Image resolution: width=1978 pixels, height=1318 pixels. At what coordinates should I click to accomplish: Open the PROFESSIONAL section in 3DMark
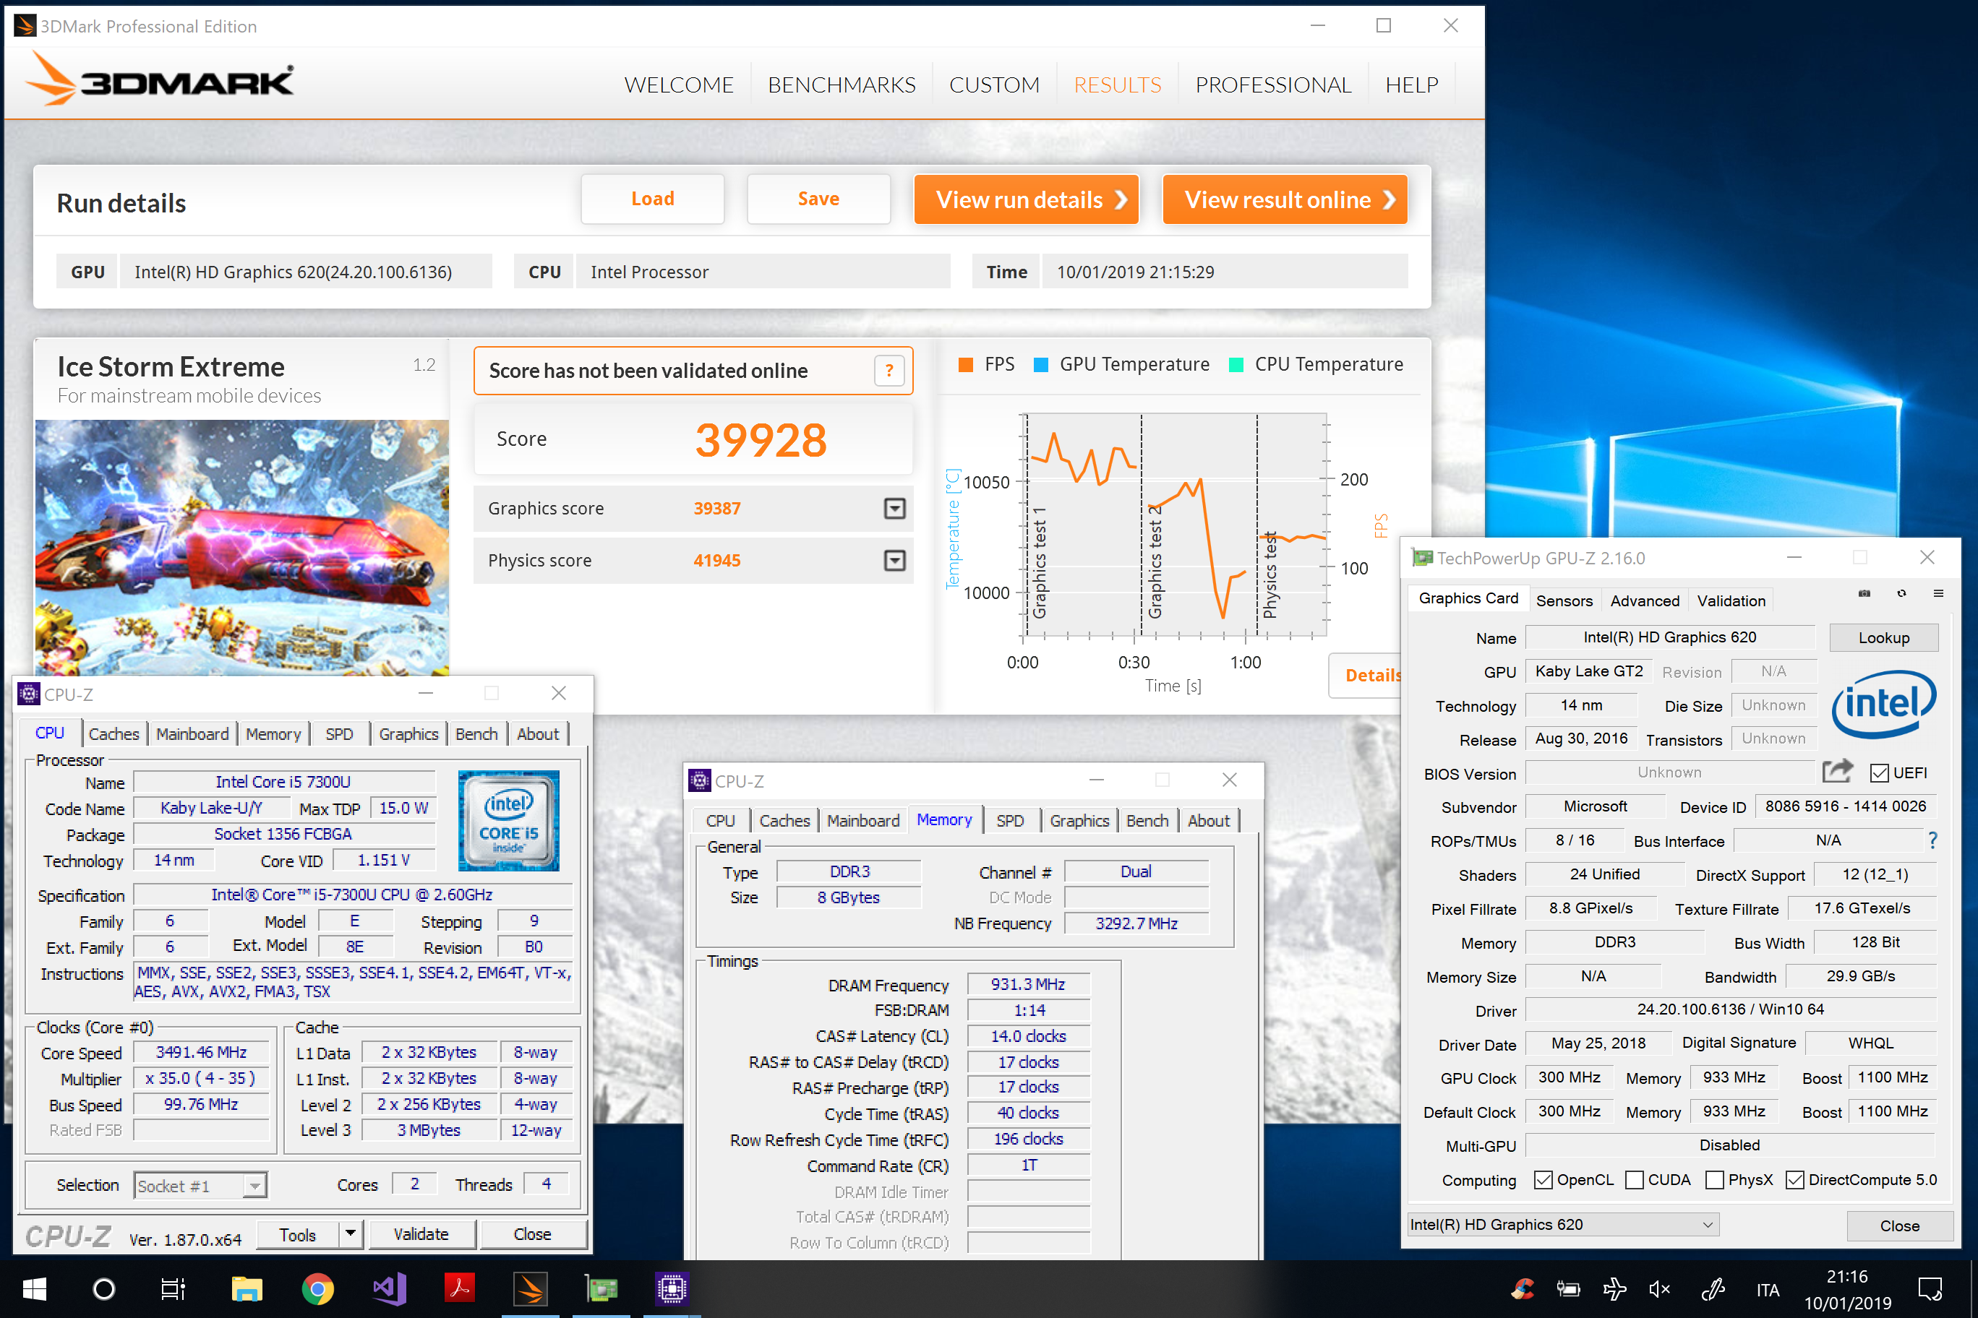[x=1272, y=85]
